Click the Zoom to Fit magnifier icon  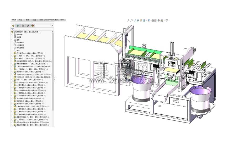click(128, 20)
